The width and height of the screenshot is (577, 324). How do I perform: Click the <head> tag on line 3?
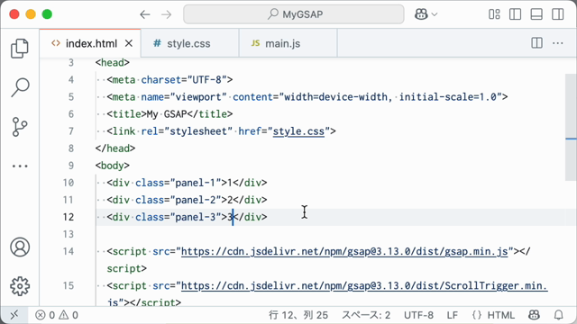[x=112, y=62]
